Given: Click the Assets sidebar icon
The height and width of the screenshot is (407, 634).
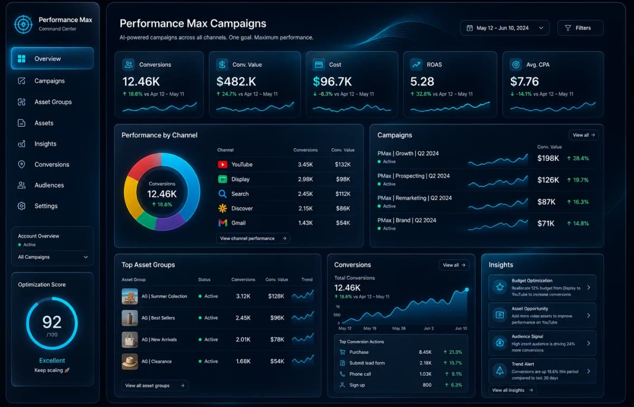Looking at the screenshot, I should 22,123.
